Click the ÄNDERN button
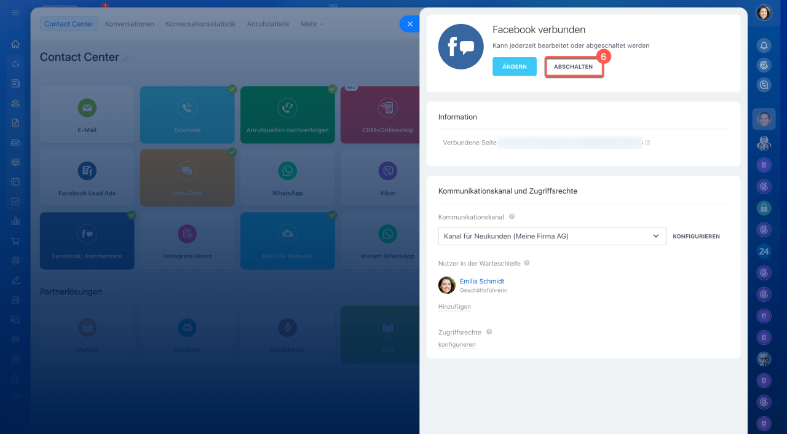This screenshot has height=434, width=787. (515, 66)
